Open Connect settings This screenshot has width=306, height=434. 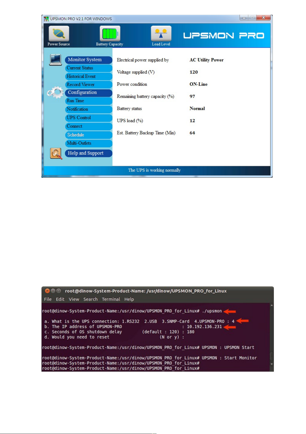tap(89, 126)
